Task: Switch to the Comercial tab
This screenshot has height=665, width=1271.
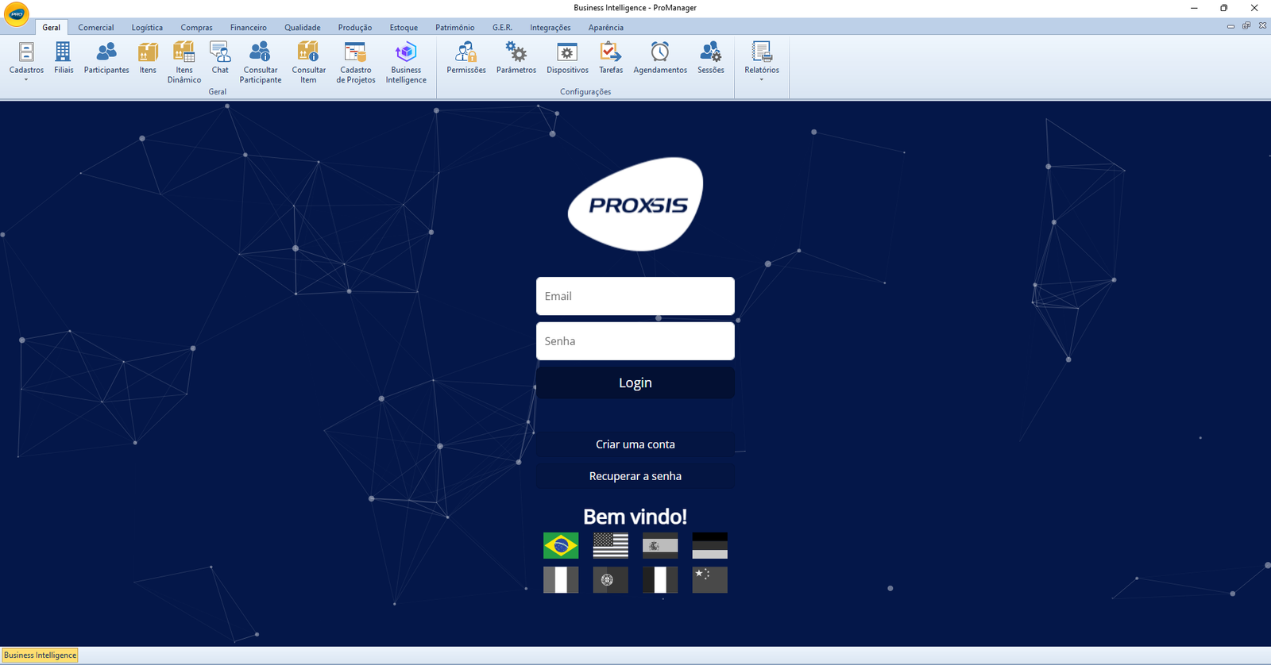Action: point(96,27)
